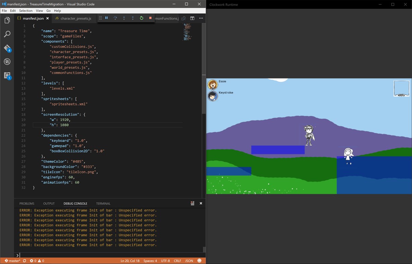Change indentation via Spaces: 4
The height and width of the screenshot is (264, 412).
(150, 261)
